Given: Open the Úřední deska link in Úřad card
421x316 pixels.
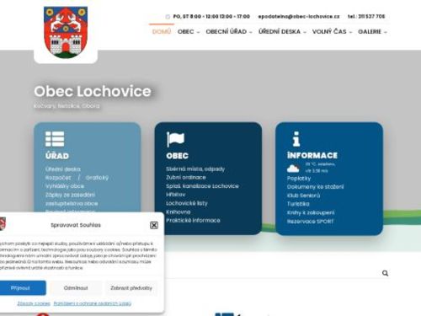Looking at the screenshot, I should pyautogui.click(x=63, y=169).
